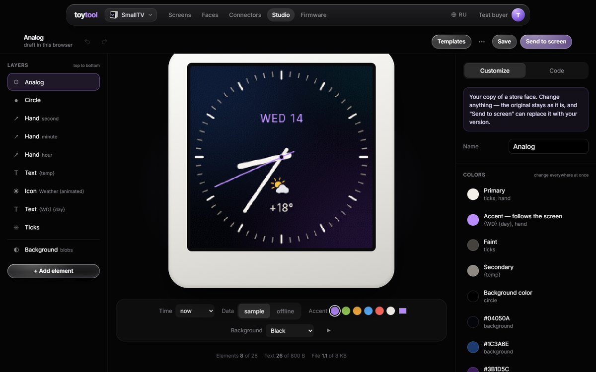Open the Background dropdown set to Black
This screenshot has height=372, width=596.
coord(290,330)
